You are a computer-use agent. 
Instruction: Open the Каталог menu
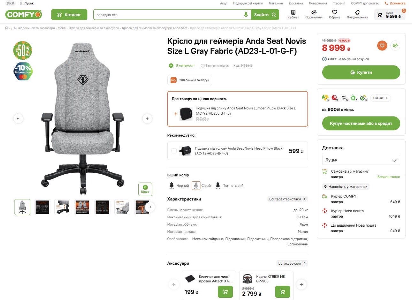[x=69, y=15]
